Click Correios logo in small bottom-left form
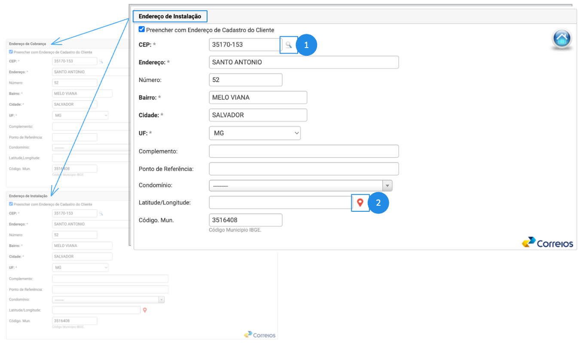Viewport: 583px width, 345px height. pyautogui.click(x=259, y=335)
